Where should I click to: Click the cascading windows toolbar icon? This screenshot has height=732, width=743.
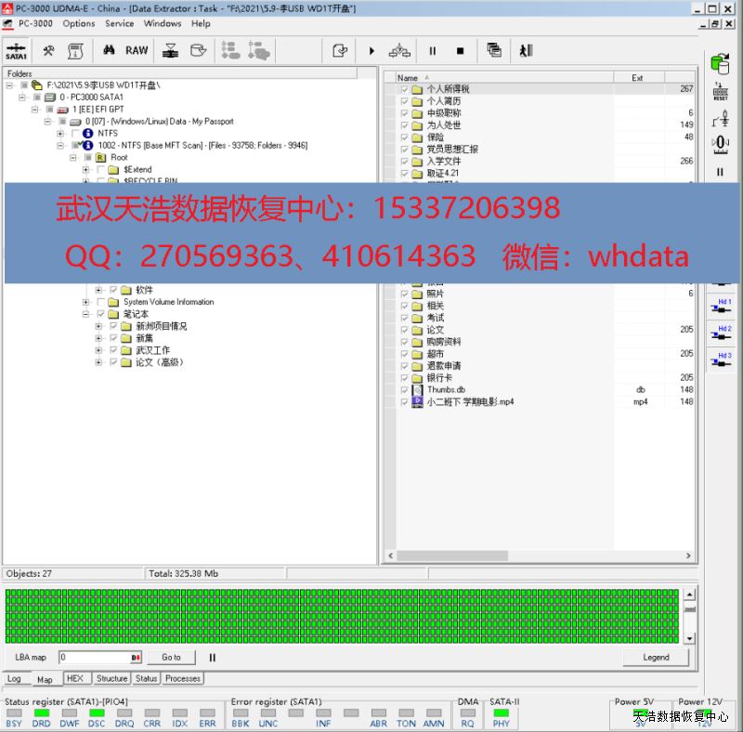click(x=494, y=50)
